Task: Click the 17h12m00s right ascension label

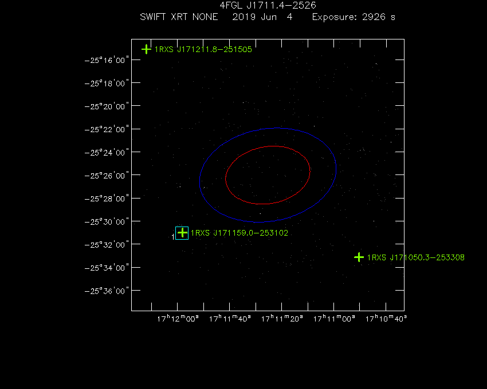Action: 178,319
